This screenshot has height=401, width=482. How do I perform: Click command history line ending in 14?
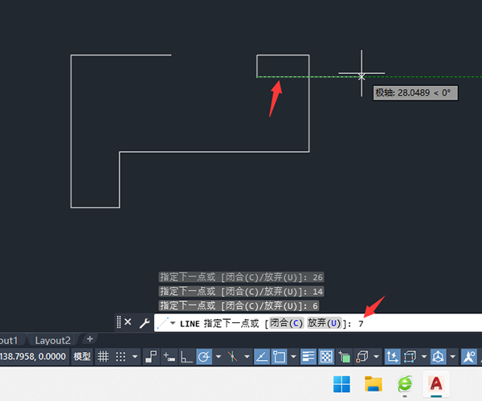click(x=241, y=292)
